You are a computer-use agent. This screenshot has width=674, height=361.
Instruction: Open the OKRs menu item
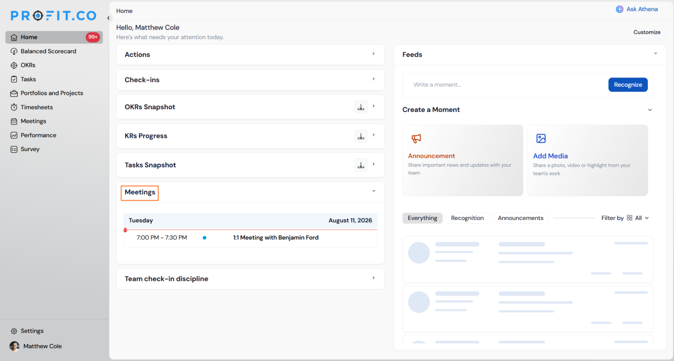coord(28,65)
